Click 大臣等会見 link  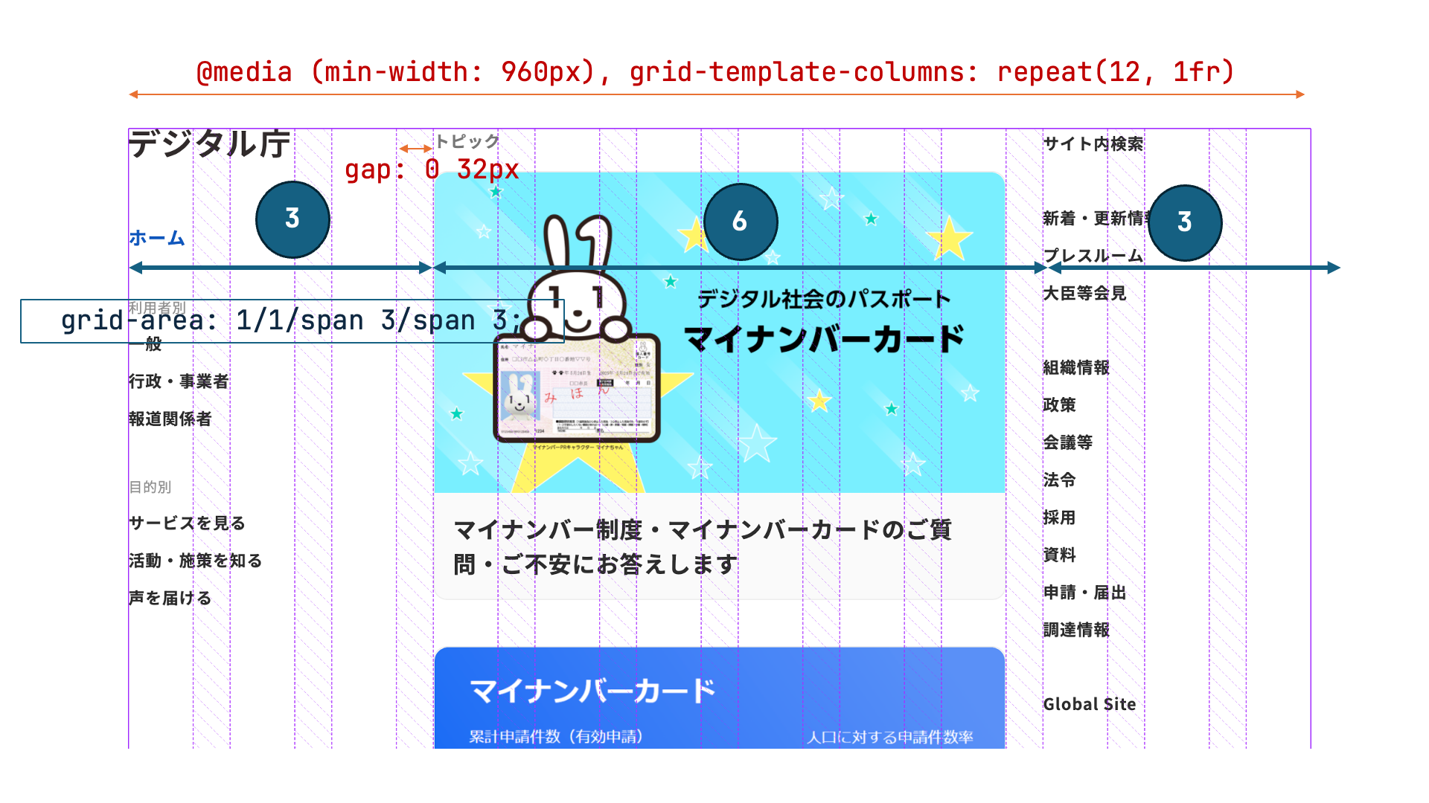[1084, 294]
